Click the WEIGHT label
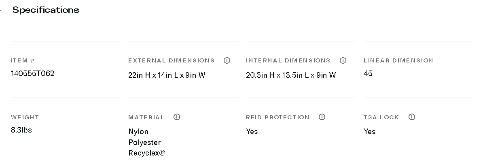 tap(25, 117)
